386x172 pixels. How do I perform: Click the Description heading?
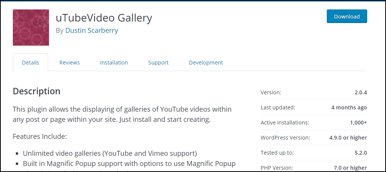click(x=37, y=91)
